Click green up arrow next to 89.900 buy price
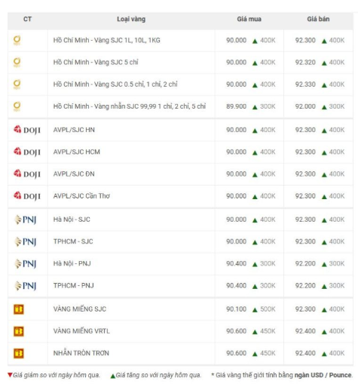The height and width of the screenshot is (387, 358). [x=255, y=107]
